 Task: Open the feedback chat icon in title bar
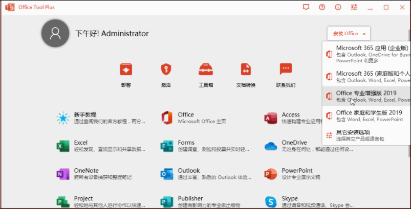point(306,7)
